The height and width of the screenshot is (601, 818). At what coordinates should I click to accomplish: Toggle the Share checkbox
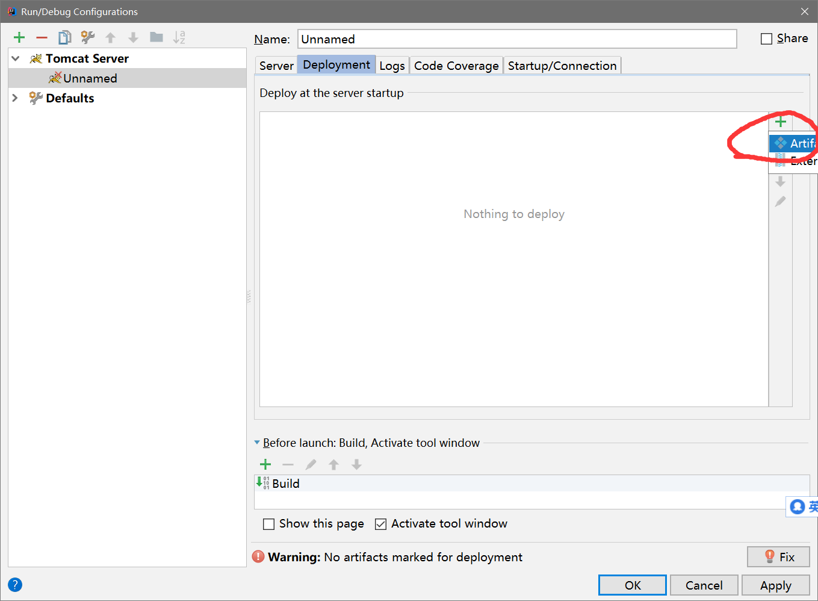766,39
